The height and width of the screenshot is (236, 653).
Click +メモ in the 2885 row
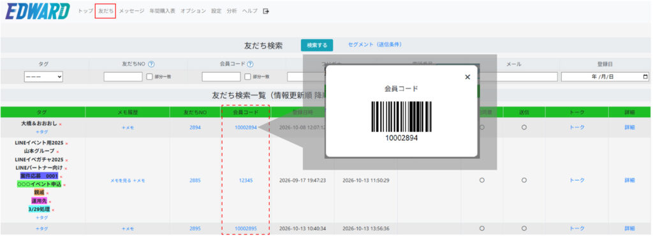(139, 181)
